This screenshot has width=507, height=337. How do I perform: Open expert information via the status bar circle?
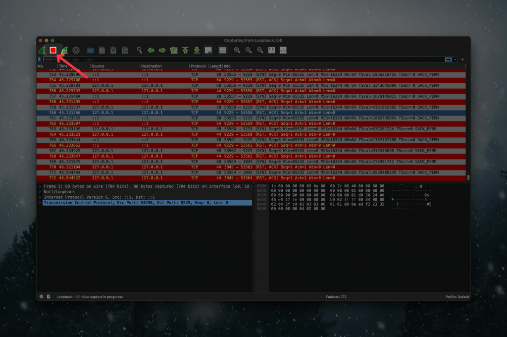42,296
